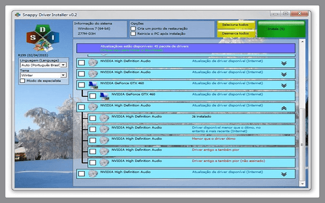Click disc icon of the '(não assinado)' row
325x203 pixels.
[x=104, y=162]
